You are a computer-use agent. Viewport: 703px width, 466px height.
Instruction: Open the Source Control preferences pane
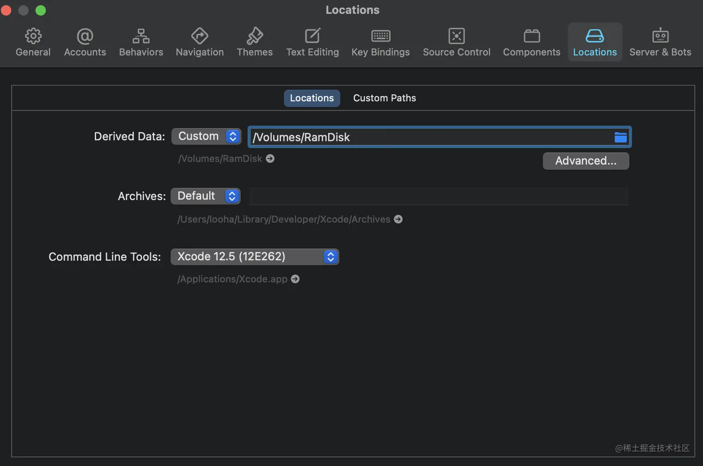[457, 42]
